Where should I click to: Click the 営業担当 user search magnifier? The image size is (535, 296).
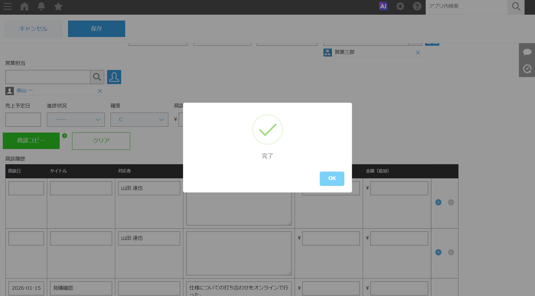[97, 77]
